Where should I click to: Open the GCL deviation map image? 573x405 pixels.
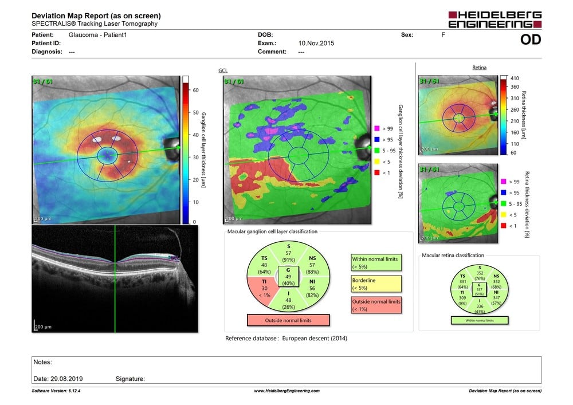(x=294, y=150)
